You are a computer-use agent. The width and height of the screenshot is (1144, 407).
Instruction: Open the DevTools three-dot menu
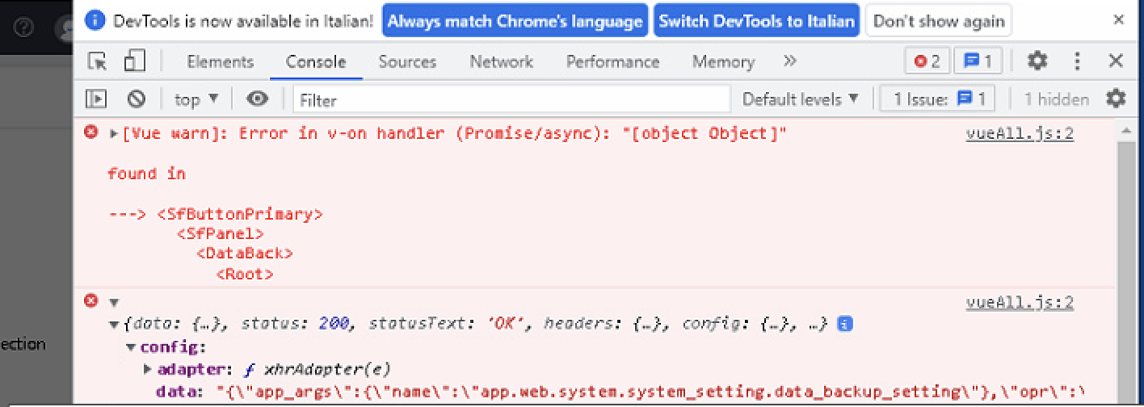pos(1077,61)
